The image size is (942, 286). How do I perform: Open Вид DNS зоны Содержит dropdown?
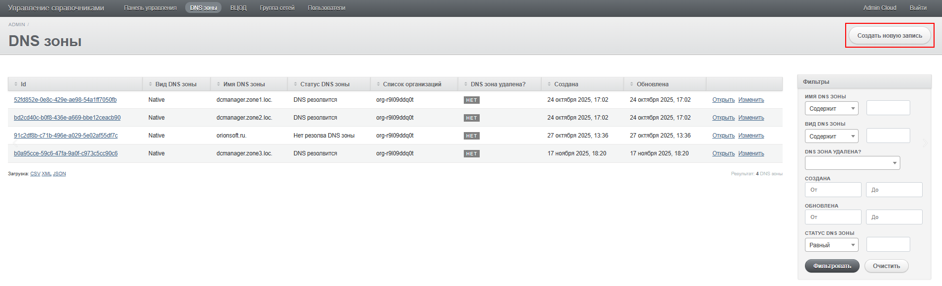[x=831, y=136]
